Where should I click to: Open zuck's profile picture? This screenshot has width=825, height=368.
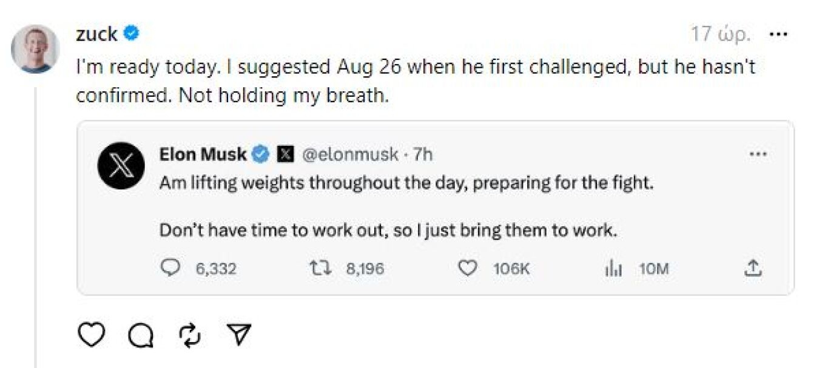tap(35, 49)
